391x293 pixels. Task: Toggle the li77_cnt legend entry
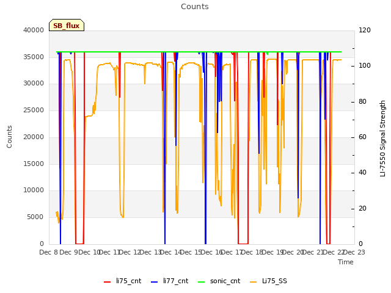(x=170, y=281)
